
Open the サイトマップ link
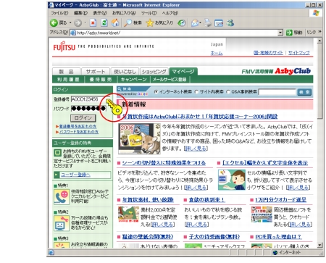coord(298,53)
